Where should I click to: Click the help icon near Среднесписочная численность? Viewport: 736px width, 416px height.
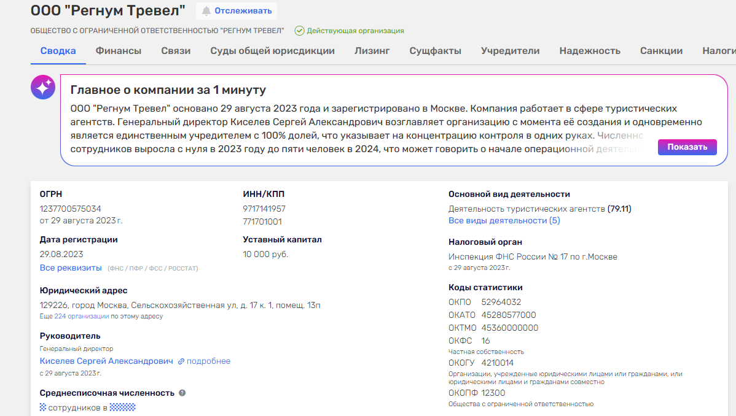tap(182, 393)
